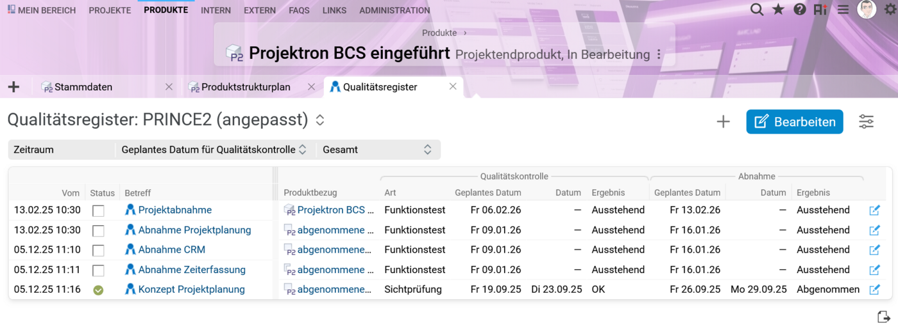
Task: Open the settings gear icon
Action: click(889, 10)
